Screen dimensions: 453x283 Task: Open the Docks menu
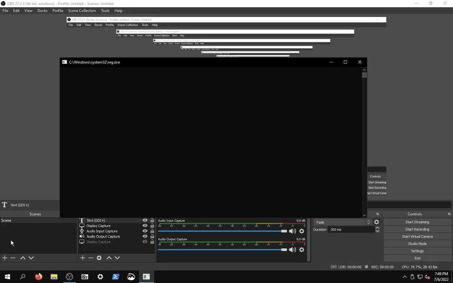click(x=42, y=11)
